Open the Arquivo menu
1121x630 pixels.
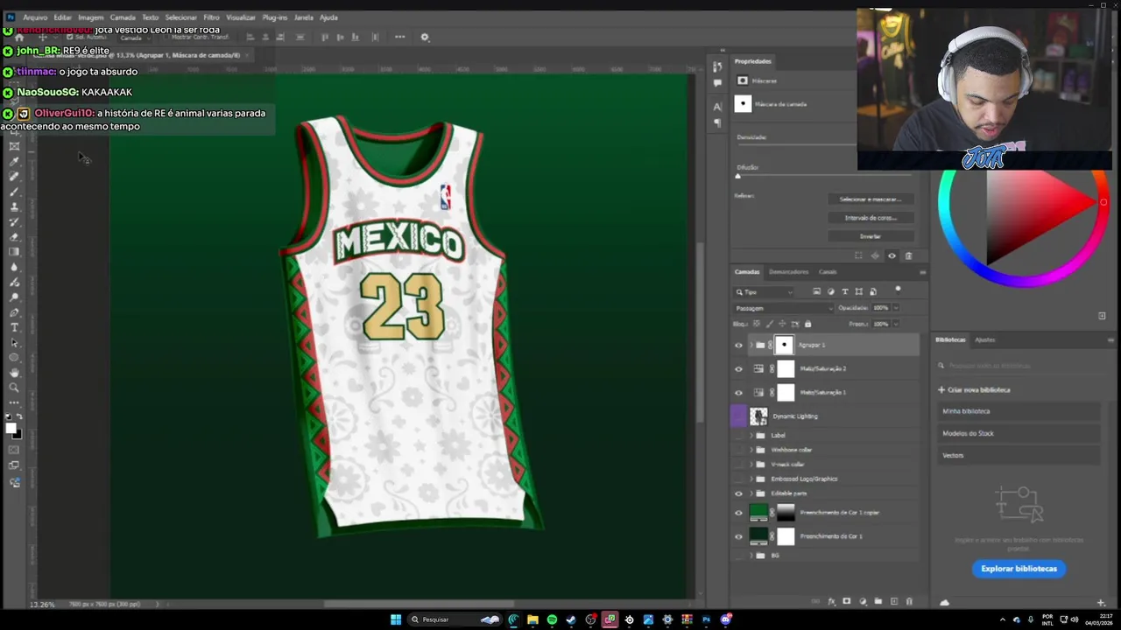tap(35, 17)
